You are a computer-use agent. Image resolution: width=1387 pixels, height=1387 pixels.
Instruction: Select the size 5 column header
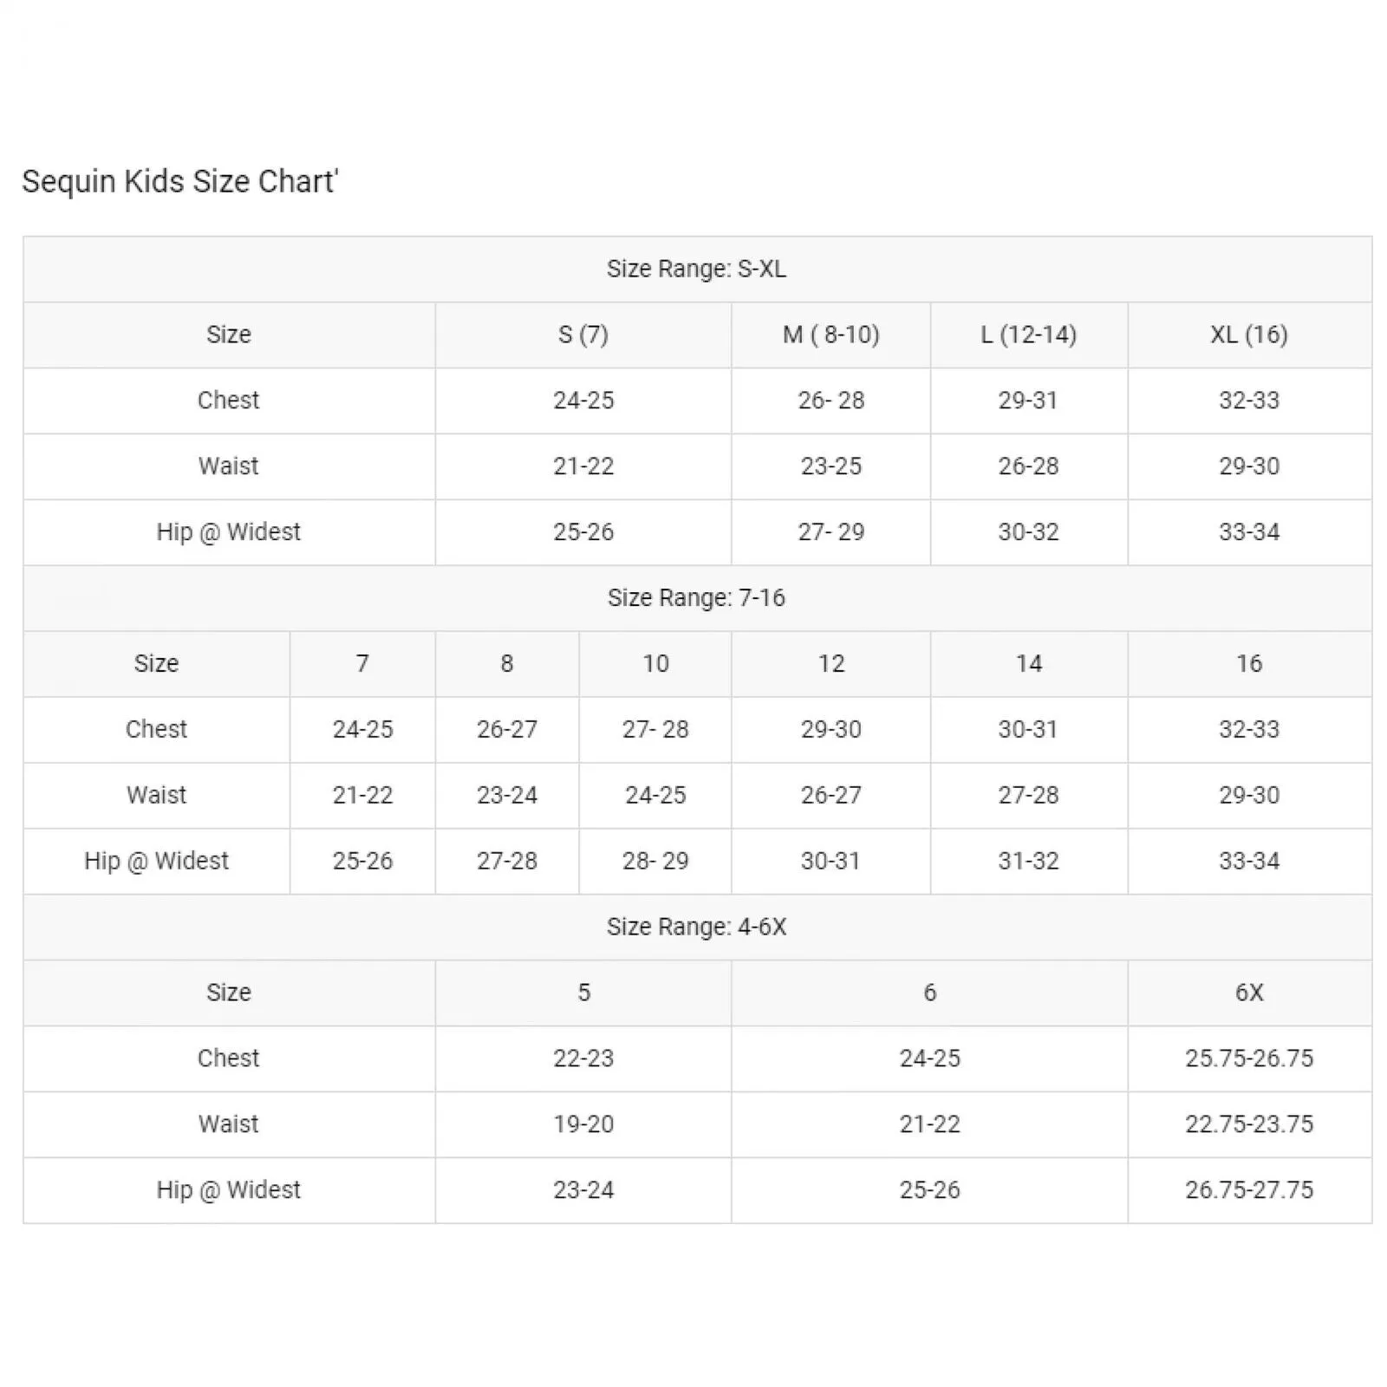coord(583,993)
